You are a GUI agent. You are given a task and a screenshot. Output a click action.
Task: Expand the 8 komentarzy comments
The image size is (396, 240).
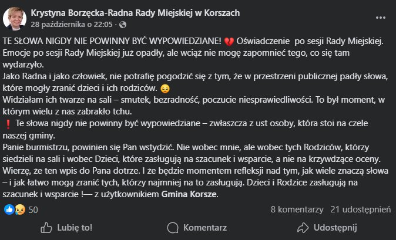point(297,209)
